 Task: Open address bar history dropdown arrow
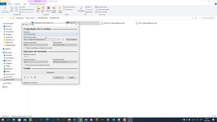point(192,18)
